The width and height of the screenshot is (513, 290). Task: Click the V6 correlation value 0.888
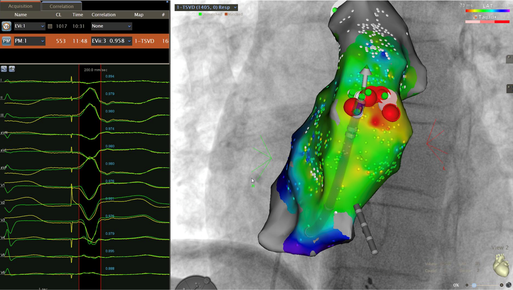[110, 269]
